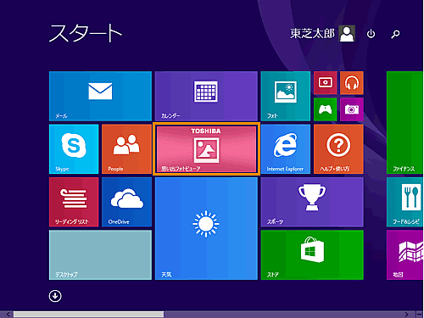
Task: Open the Reading List tile
Action: [x=74, y=202]
